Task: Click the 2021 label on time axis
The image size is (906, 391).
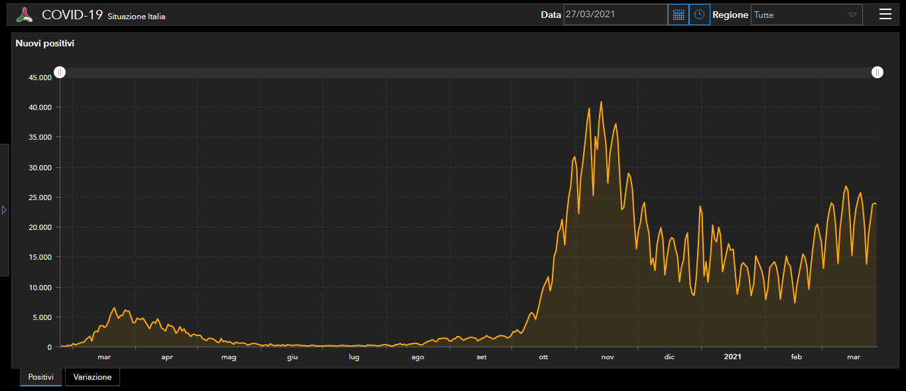Action: tap(732, 357)
